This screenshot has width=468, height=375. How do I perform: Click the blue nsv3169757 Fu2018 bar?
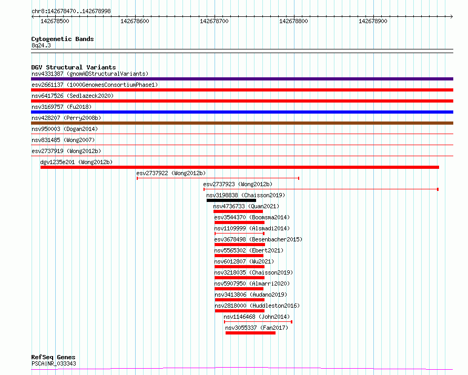pyautogui.click(x=242, y=112)
